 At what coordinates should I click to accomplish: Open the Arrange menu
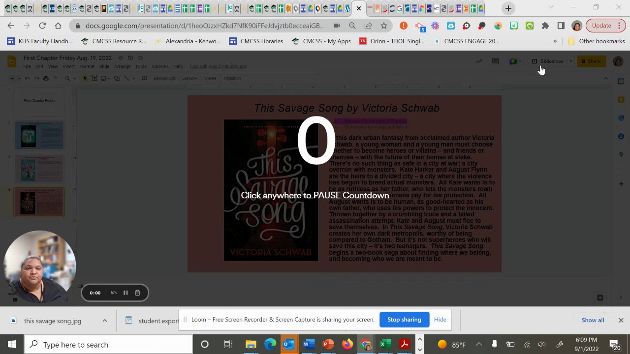coord(122,66)
